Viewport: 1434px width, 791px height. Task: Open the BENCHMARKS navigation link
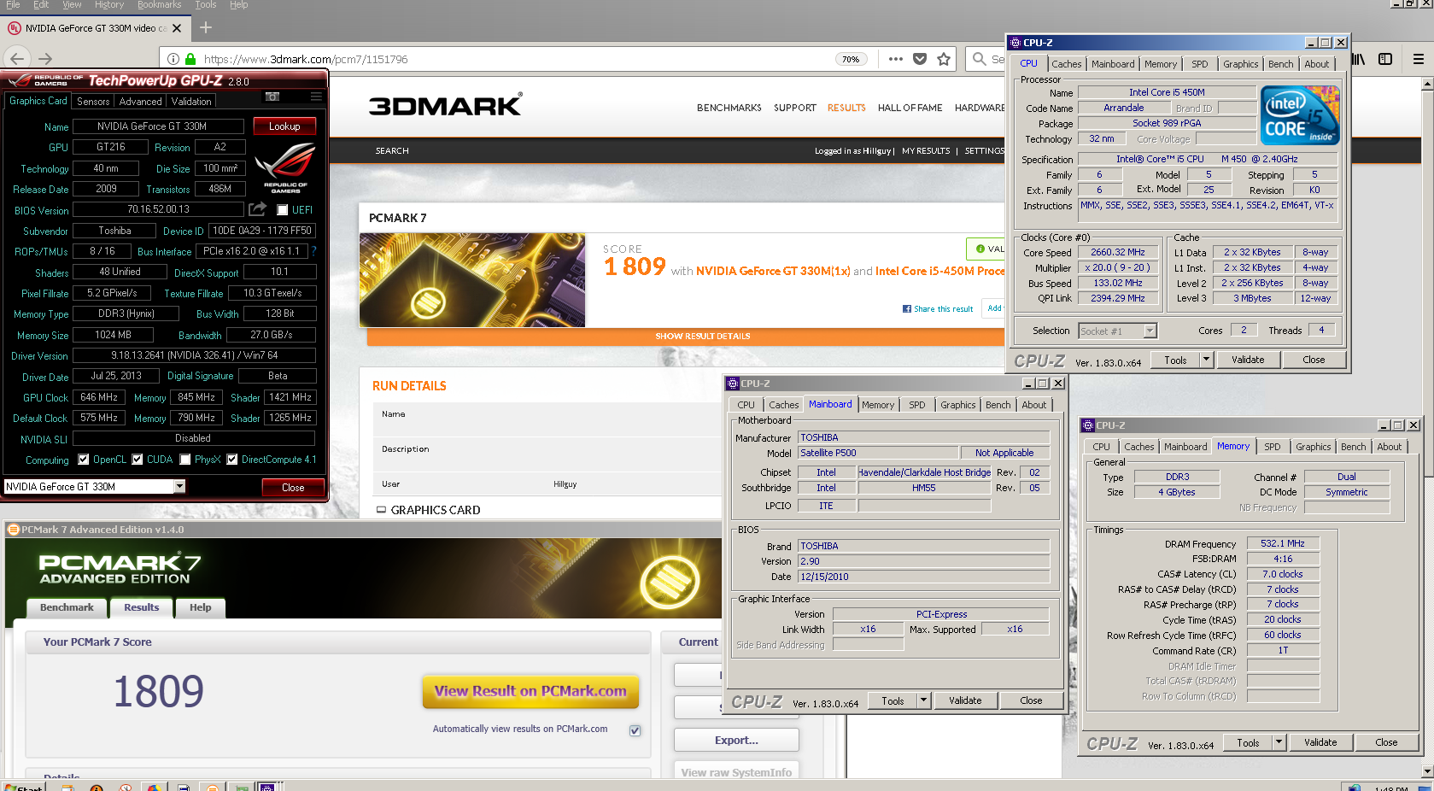tap(729, 108)
